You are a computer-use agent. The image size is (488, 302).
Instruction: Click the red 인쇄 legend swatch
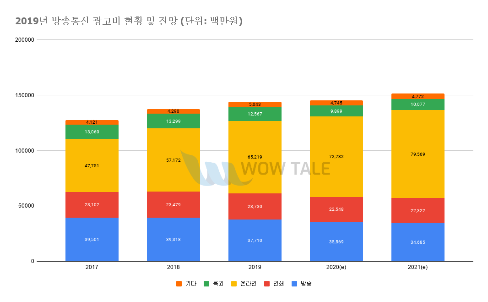[267, 284]
